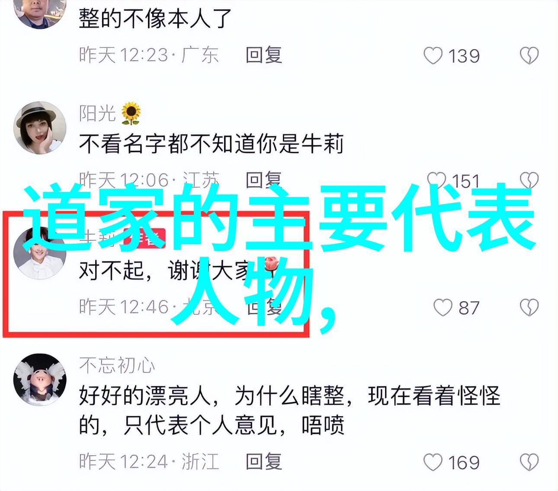The width and height of the screenshot is (558, 491).
Task: Dislike the 阳光 comment with 151 likes
Action: point(529,181)
